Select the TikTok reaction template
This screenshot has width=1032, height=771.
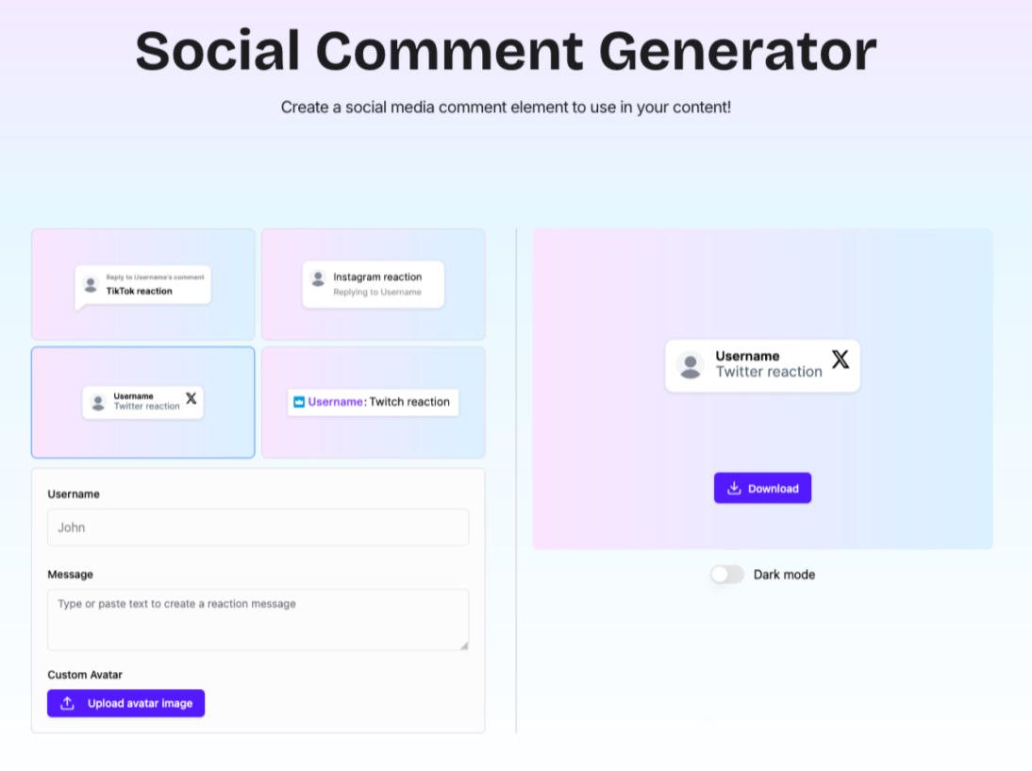(142, 284)
